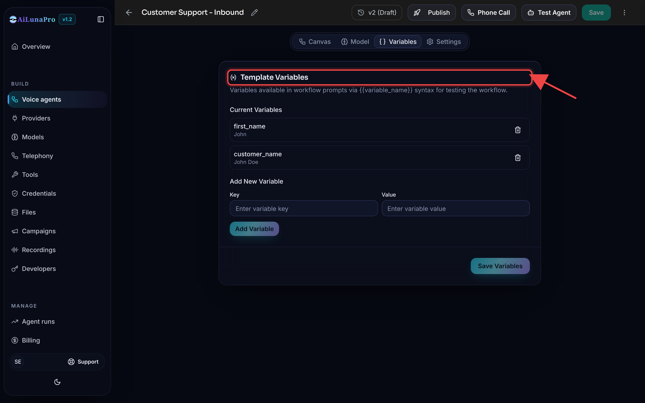Open v2 (Draft) version history
This screenshot has width=645, height=403.
(x=377, y=12)
